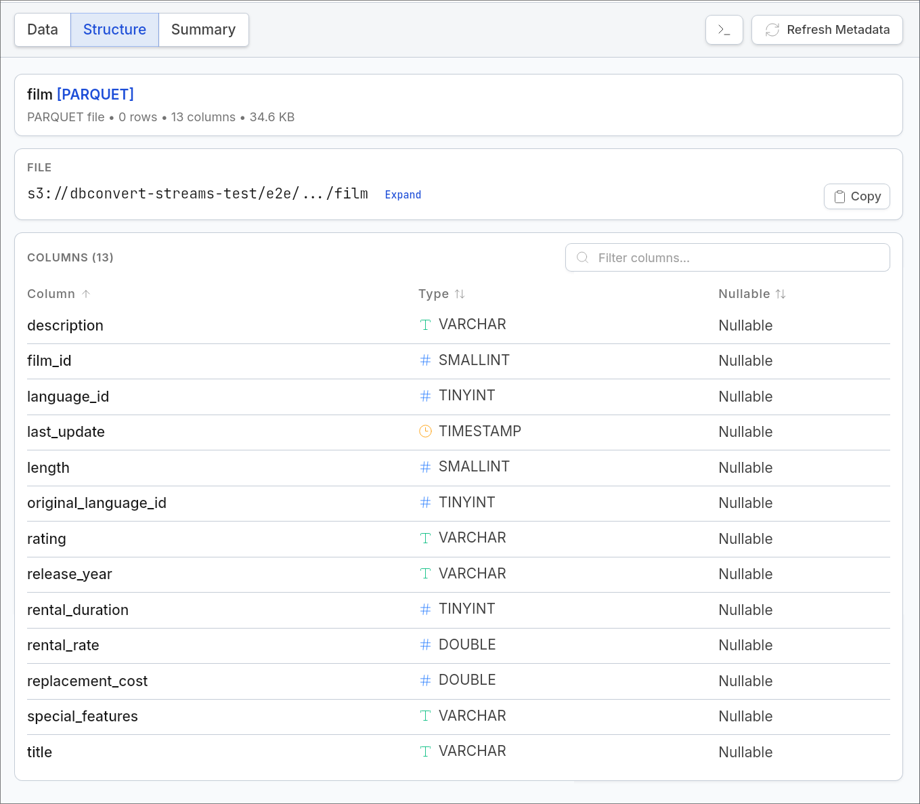The height and width of the screenshot is (804, 920).
Task: Click the TIMESTAMP type value
Action: (480, 431)
